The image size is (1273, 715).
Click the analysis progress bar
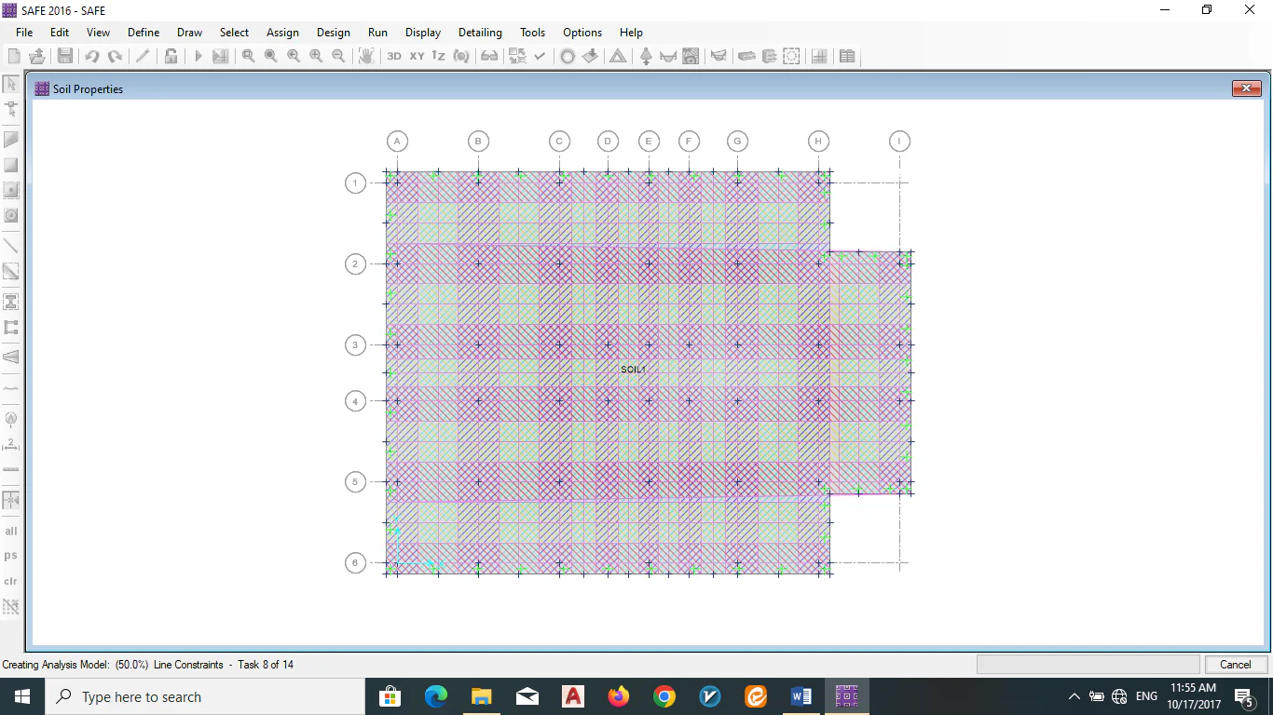[x=1087, y=665]
